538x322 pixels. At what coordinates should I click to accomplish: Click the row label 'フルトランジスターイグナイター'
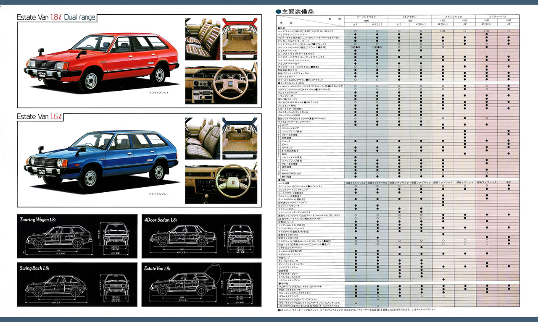(295, 293)
